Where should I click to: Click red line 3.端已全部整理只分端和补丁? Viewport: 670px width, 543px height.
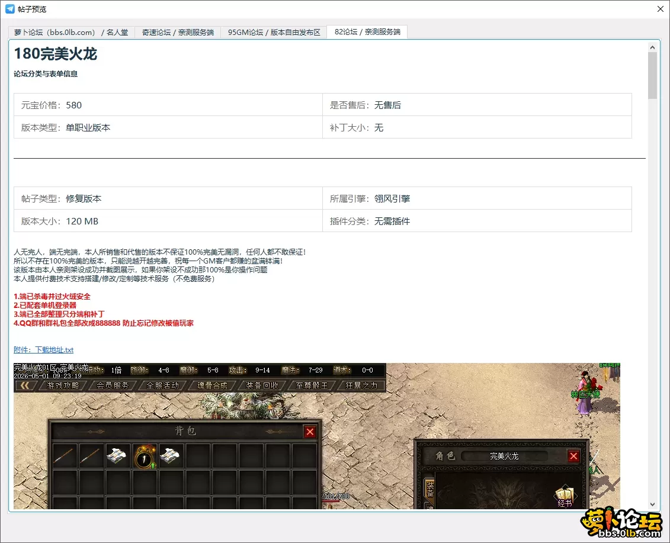(x=59, y=314)
